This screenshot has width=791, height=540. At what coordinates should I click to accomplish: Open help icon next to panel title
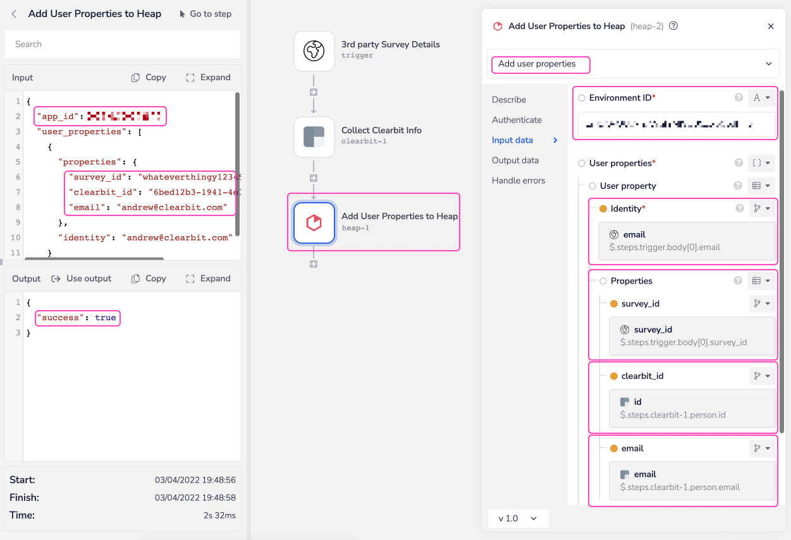coord(673,26)
